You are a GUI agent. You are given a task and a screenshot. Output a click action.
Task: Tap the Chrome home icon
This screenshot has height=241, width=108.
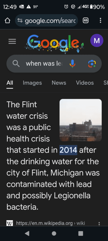coord(7,20)
